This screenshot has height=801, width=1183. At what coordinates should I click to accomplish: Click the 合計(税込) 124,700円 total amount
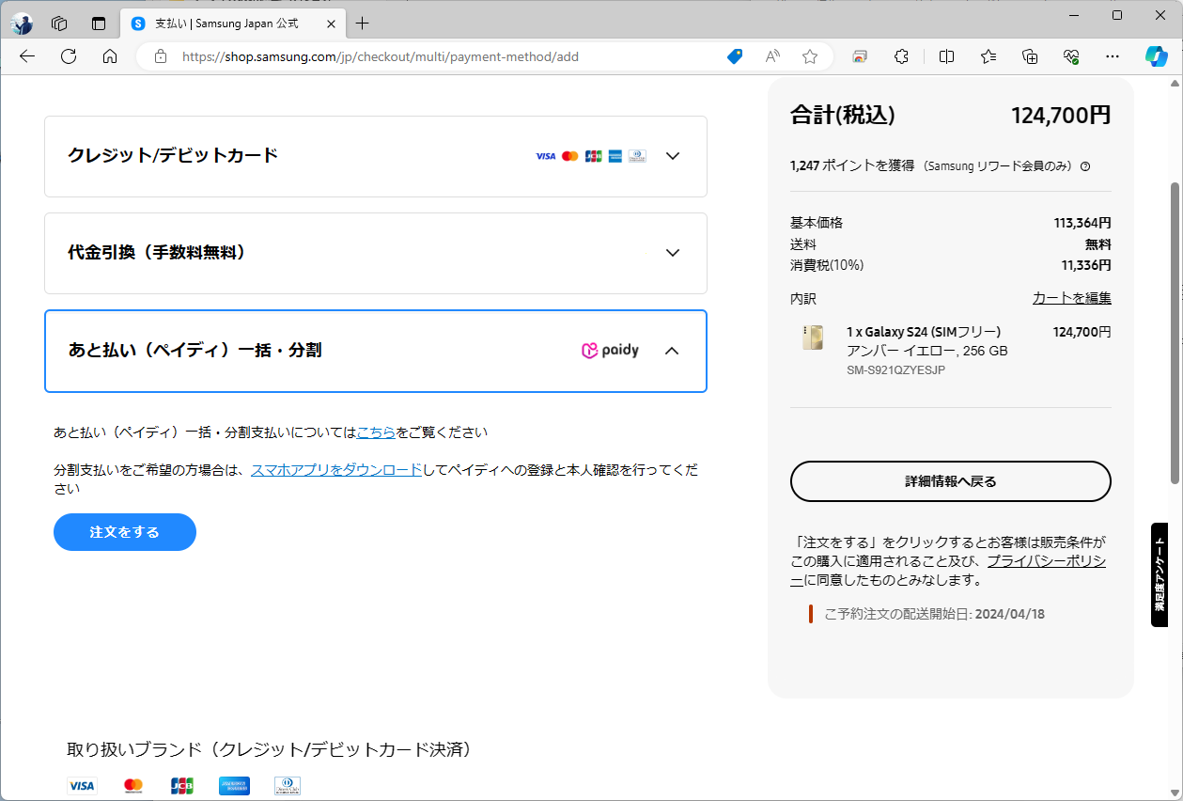1061,115
